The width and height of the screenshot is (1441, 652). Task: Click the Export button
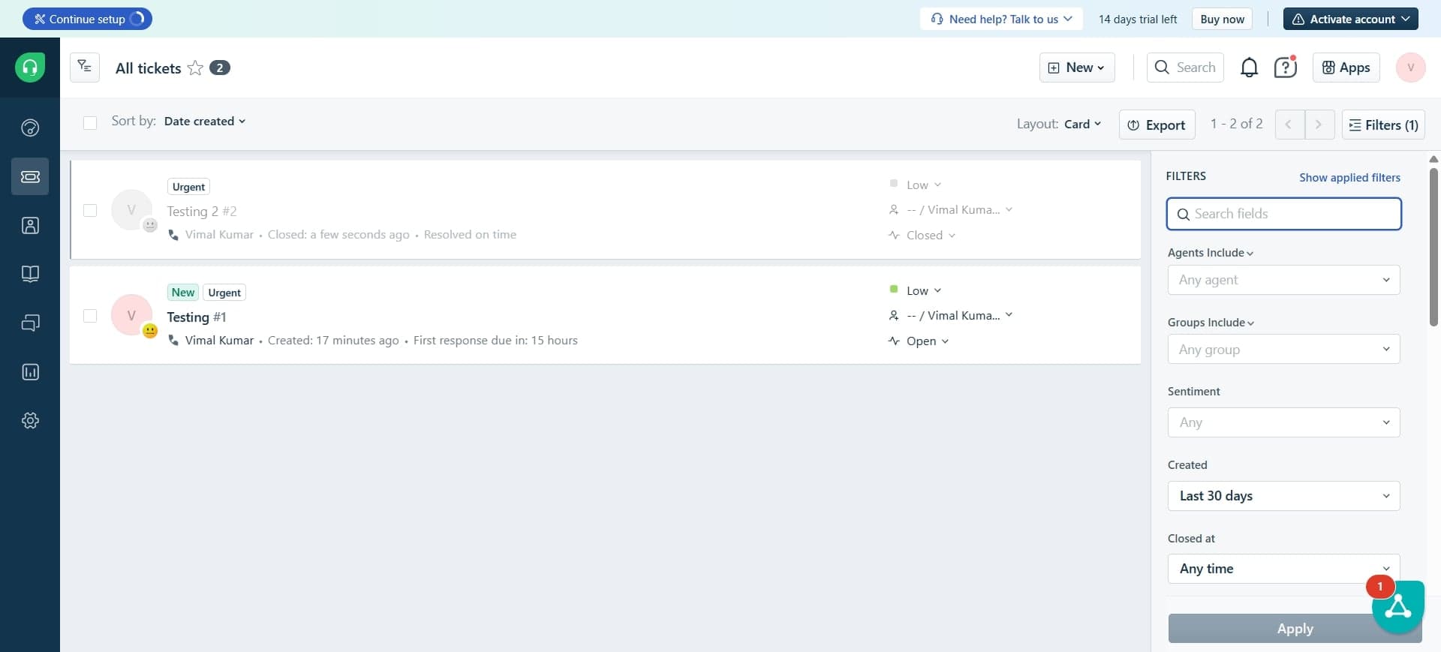[x=1157, y=125]
